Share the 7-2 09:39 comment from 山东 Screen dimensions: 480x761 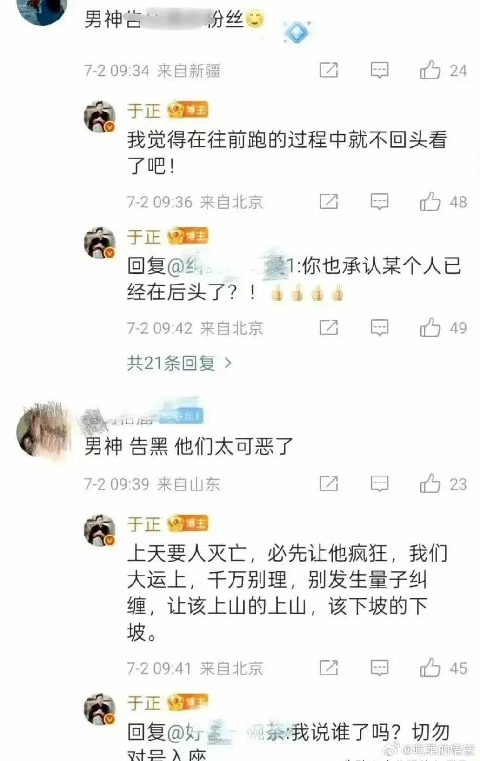point(328,483)
